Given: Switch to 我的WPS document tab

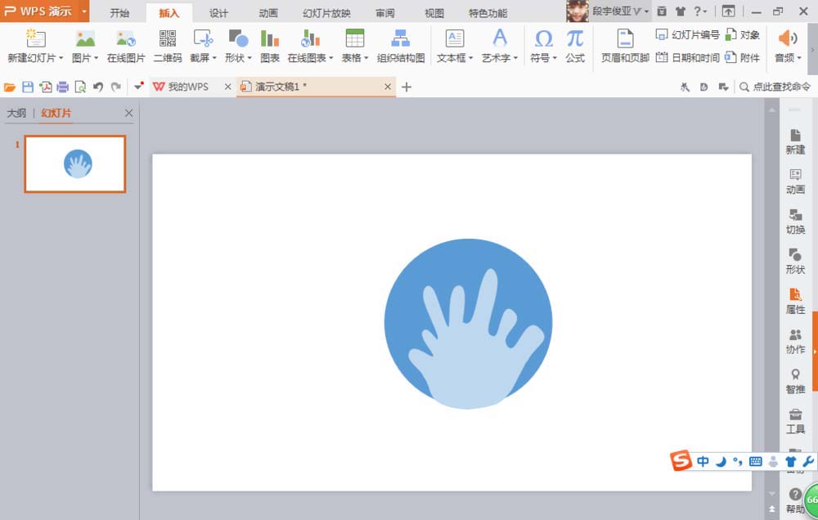Looking at the screenshot, I should pyautogui.click(x=188, y=87).
